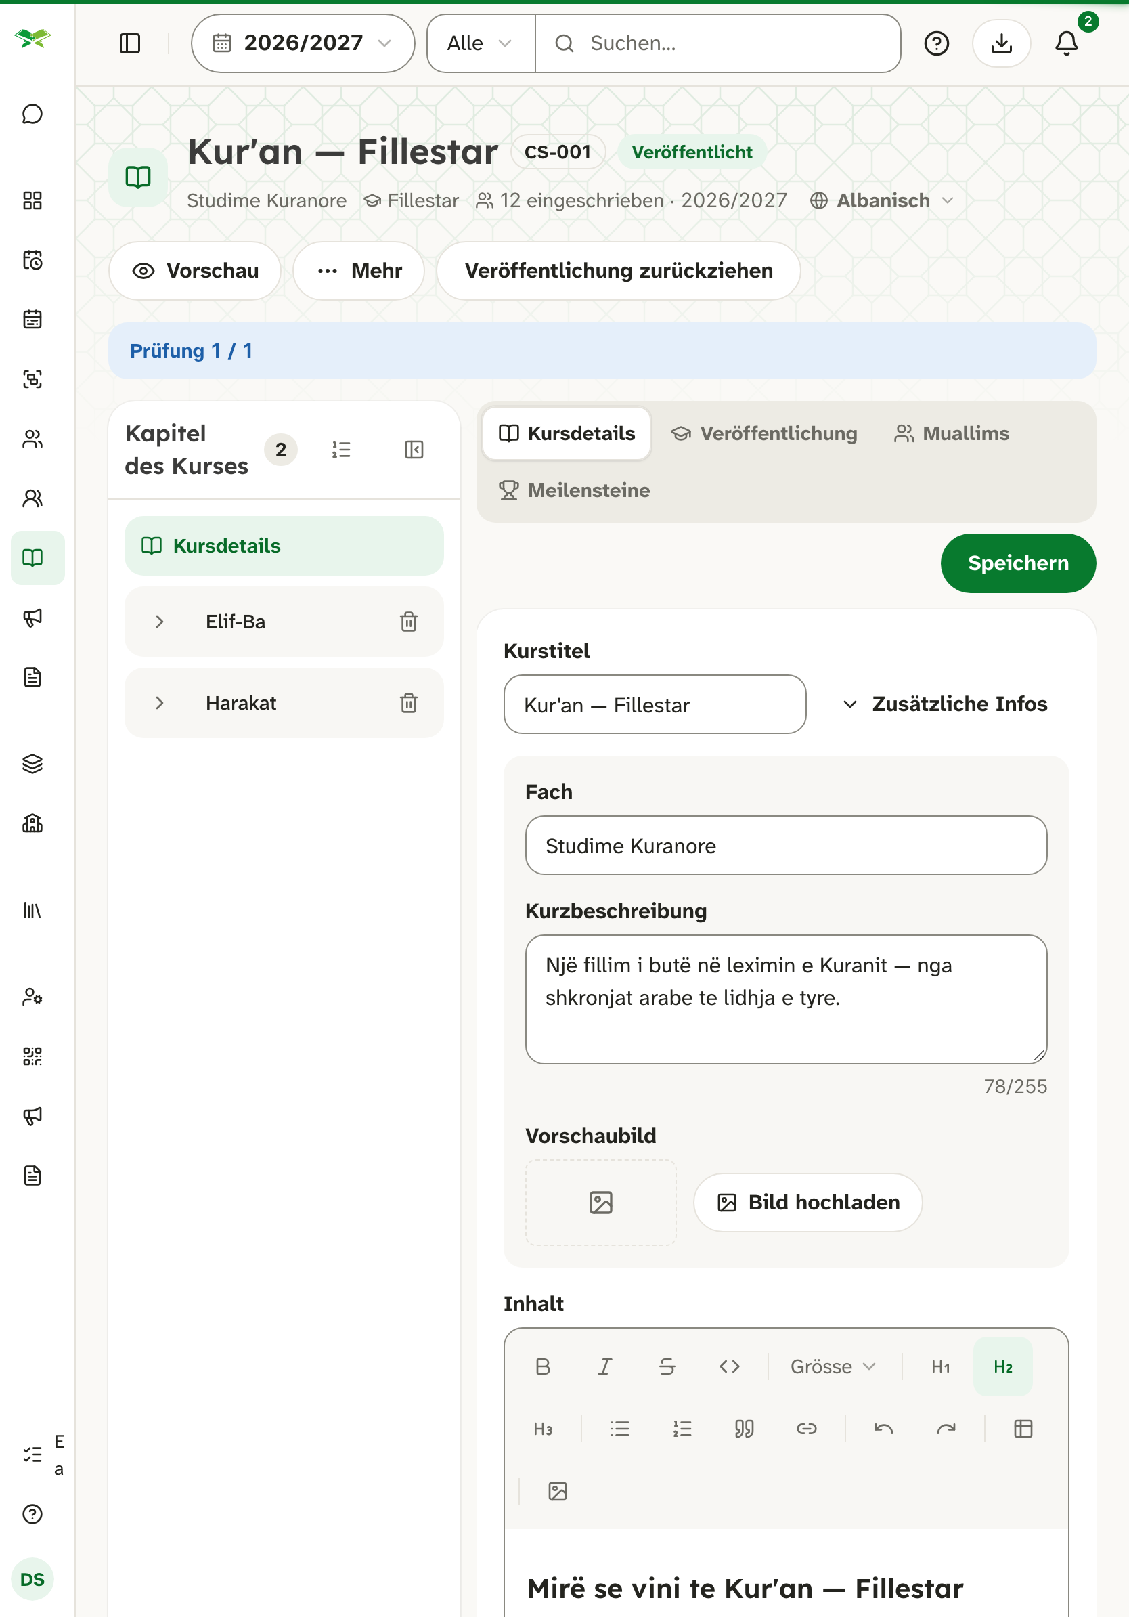Toggle the active H2 heading button
The width and height of the screenshot is (1129, 1617).
1003,1366
